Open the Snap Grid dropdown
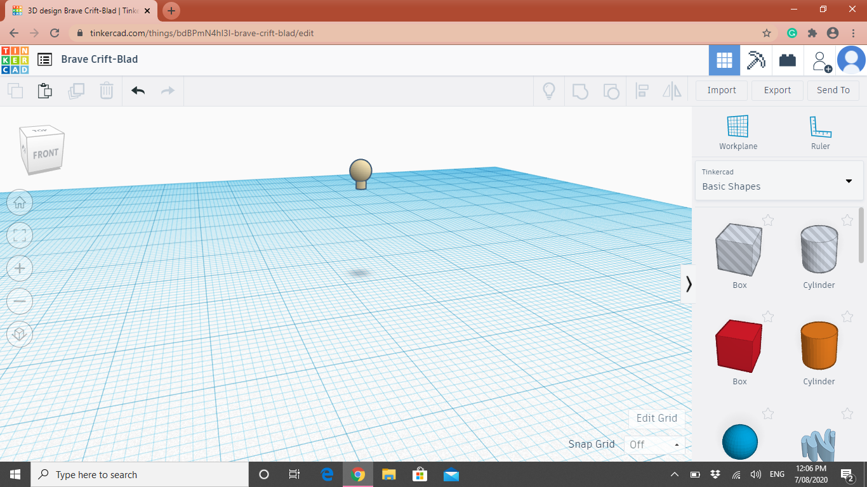This screenshot has width=867, height=487. [654, 445]
